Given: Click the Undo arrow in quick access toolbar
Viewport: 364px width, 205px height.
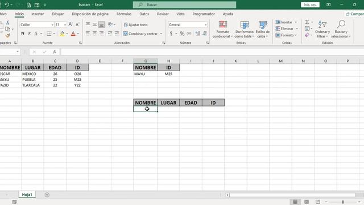Looking at the screenshot, I should coord(7,5).
